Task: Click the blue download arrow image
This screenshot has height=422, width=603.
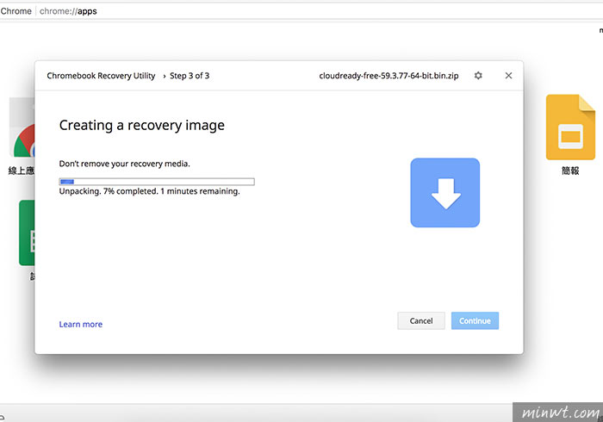Action: tap(445, 193)
